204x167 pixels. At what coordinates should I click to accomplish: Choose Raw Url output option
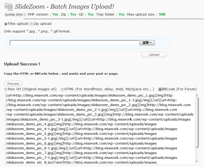[x=6, y=89]
